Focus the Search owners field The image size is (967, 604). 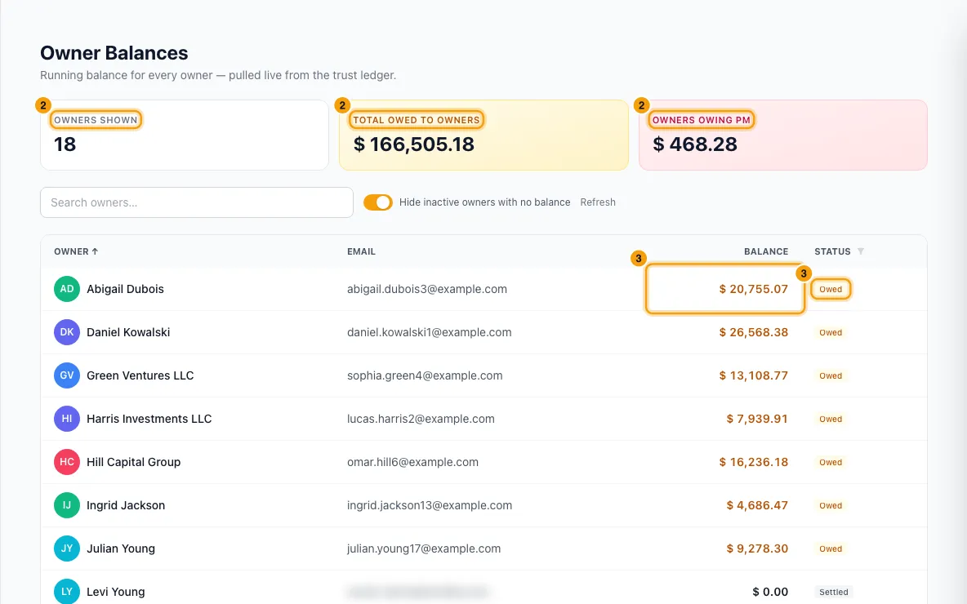pyautogui.click(x=197, y=202)
